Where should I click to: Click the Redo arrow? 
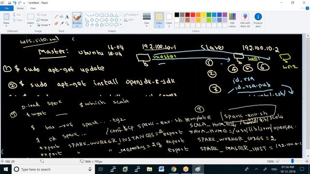19,3
